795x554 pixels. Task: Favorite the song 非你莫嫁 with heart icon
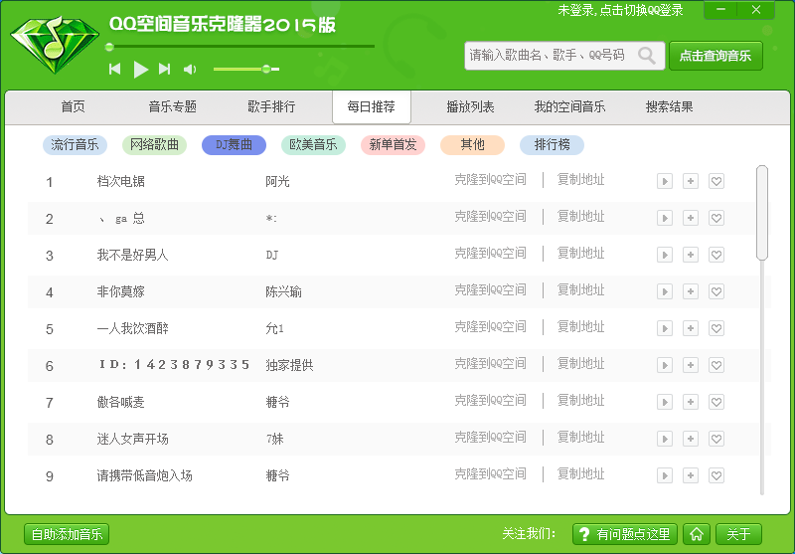click(715, 291)
